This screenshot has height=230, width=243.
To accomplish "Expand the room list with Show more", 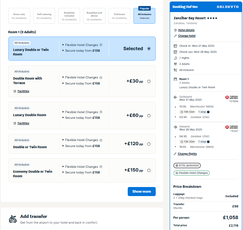I will 142,192.
